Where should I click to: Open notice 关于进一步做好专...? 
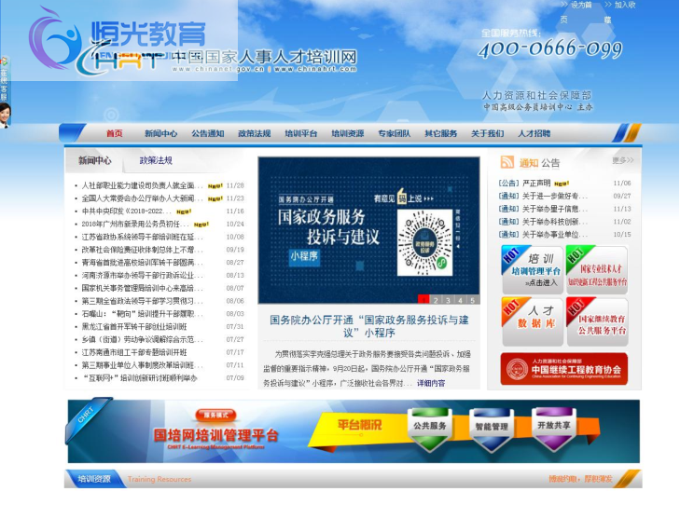click(555, 197)
